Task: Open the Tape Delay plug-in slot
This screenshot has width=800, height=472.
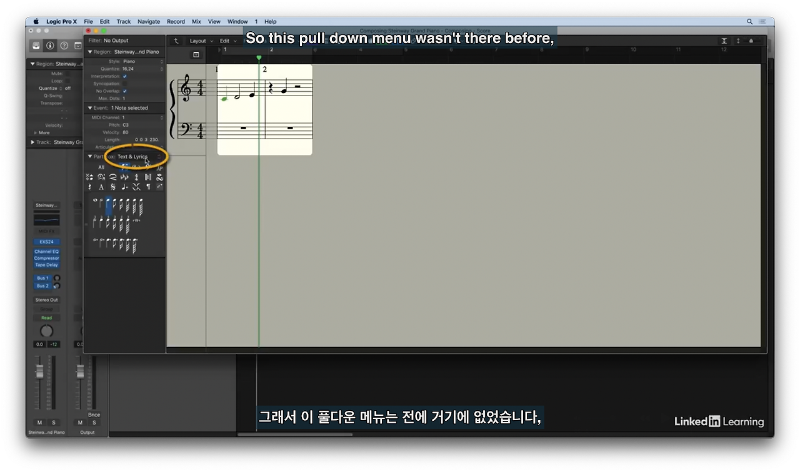Action: [46, 265]
